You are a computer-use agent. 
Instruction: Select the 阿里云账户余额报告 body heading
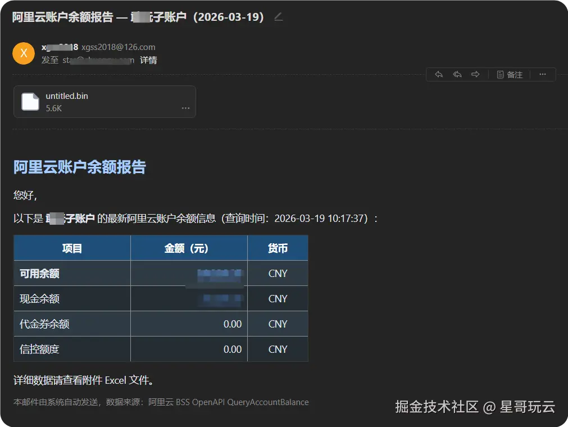80,167
